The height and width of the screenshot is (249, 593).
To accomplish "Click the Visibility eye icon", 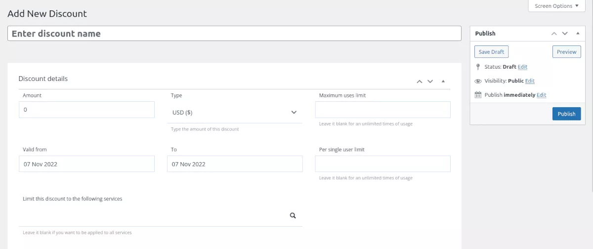I will pos(478,81).
